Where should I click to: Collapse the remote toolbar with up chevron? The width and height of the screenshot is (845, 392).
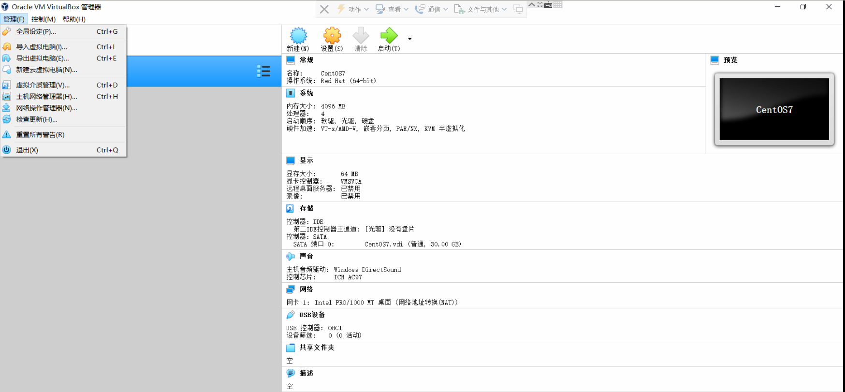point(532,4)
